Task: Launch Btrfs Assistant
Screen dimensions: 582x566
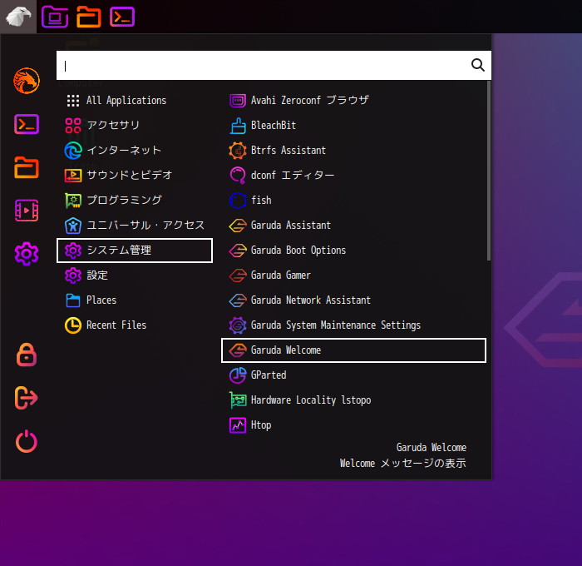Action: [x=353, y=150]
